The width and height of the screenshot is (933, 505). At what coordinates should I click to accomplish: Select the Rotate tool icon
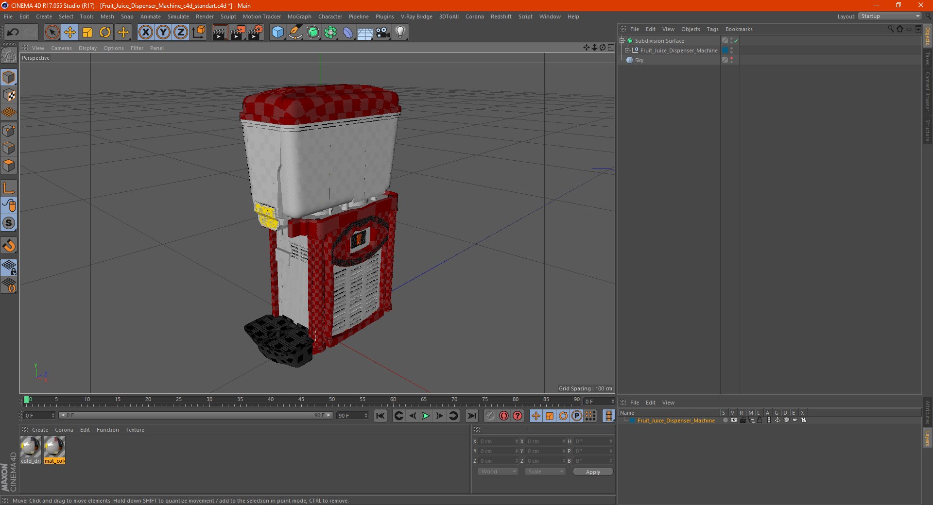pyautogui.click(x=105, y=33)
